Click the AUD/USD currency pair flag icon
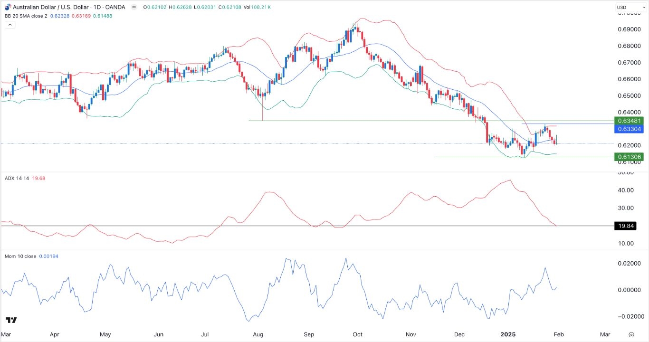This screenshot has height=342, width=649. click(x=7, y=7)
